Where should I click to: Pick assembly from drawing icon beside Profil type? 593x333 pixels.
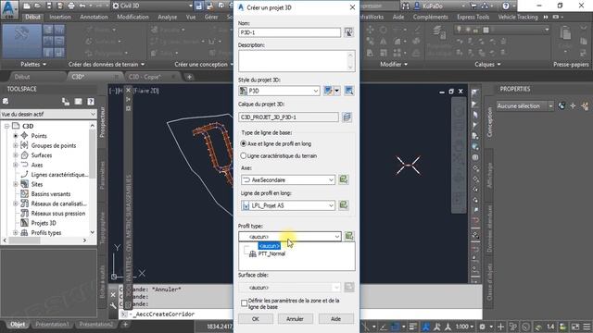click(x=348, y=237)
